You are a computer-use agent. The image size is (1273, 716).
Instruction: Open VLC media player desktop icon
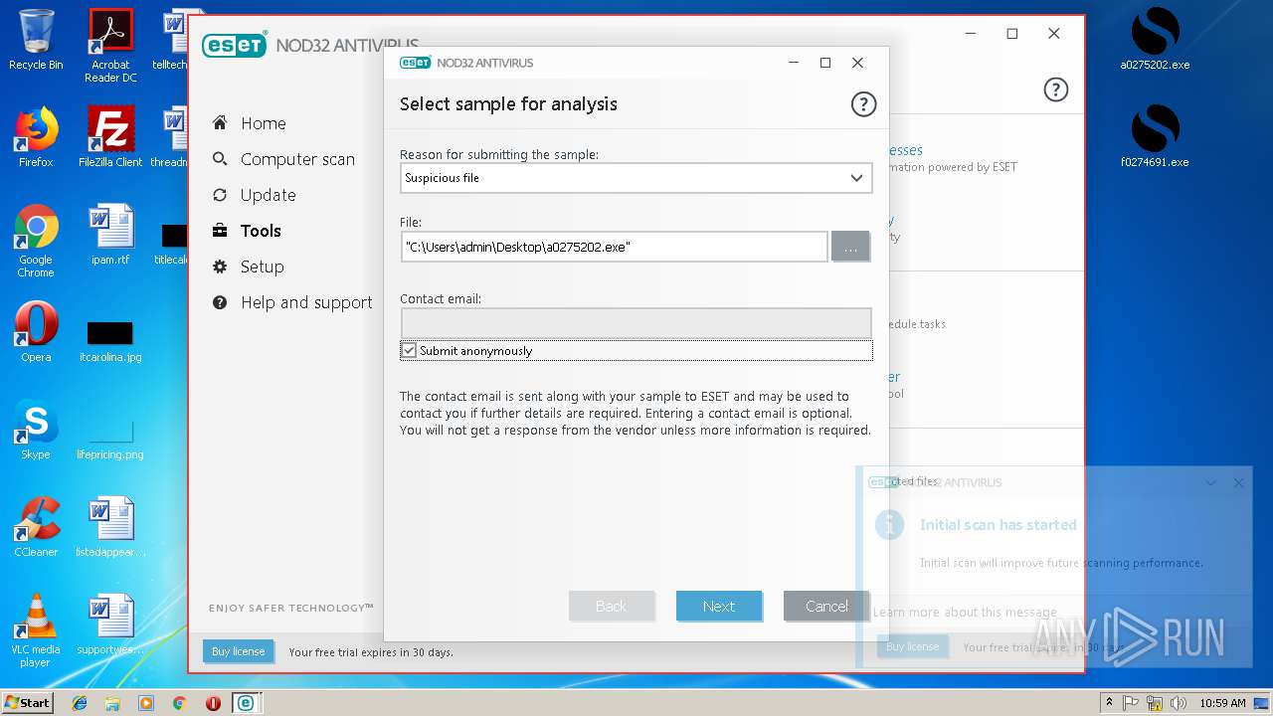pyautogui.click(x=36, y=630)
